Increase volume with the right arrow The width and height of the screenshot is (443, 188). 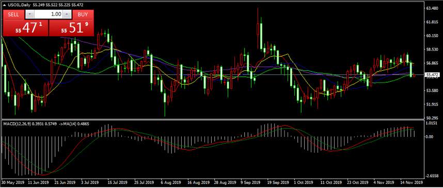[67, 14]
